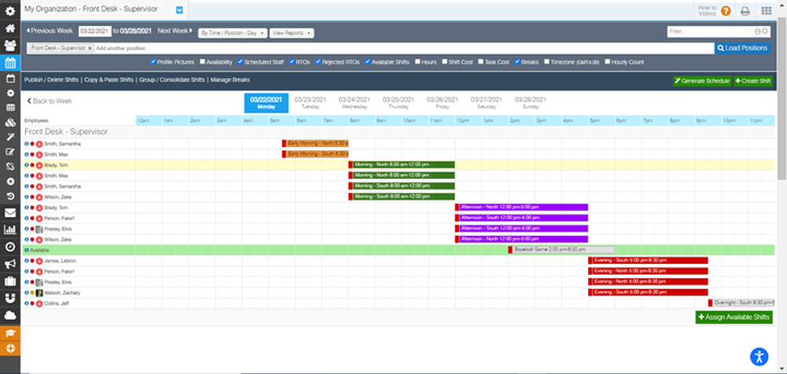Viewport: 787px width, 374px height.
Task: Remove Front Desk - Supervisor position tag
Action: (x=90, y=48)
